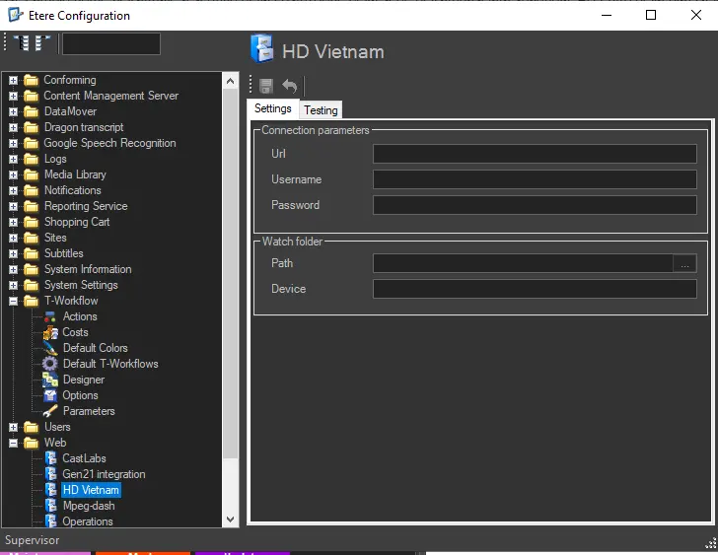Click the Path browse ellipsis button
718x555 pixels.
tap(684, 263)
